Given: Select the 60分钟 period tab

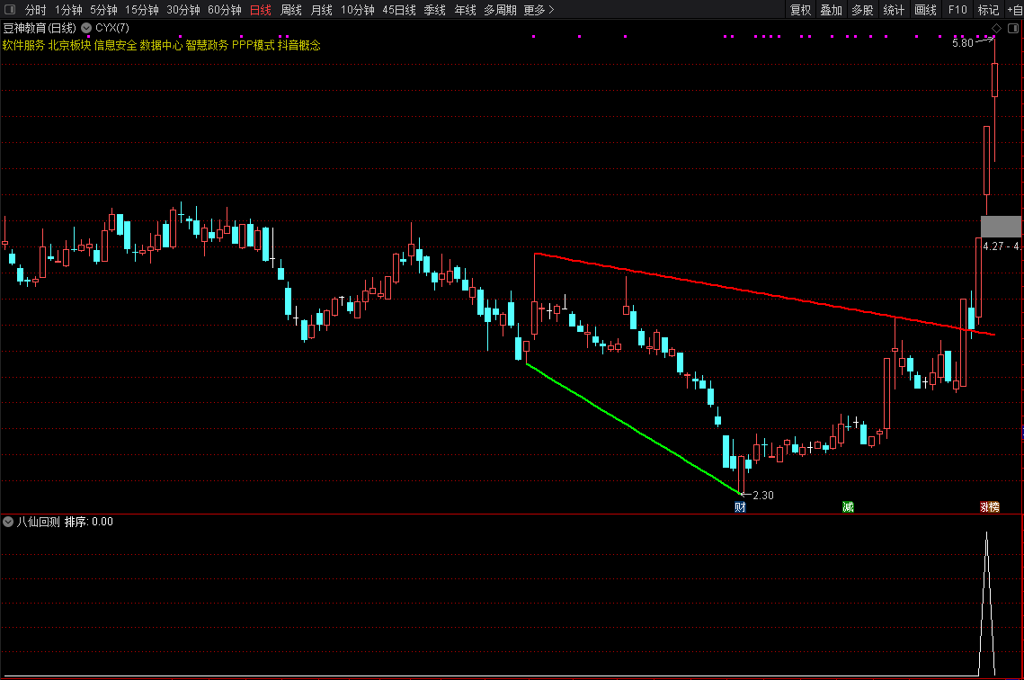Looking at the screenshot, I should coord(224,10).
